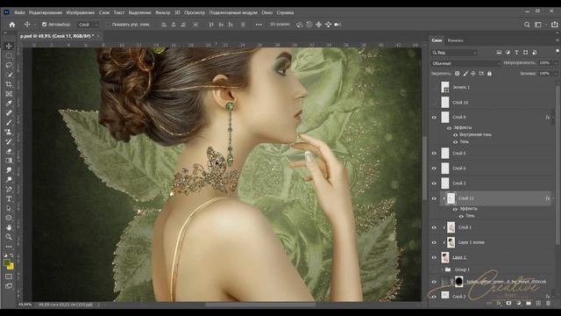Click the canvas horizontal scrollbar
Image resolution: width=561 pixels, height=316 pixels.
coord(260,305)
